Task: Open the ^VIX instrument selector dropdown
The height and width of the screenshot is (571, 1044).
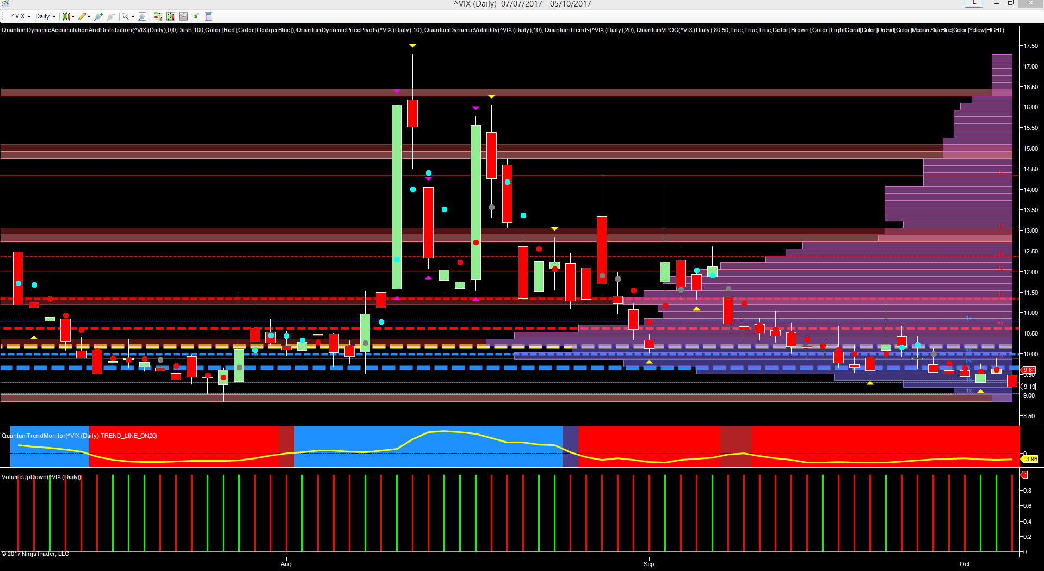Action: point(21,16)
